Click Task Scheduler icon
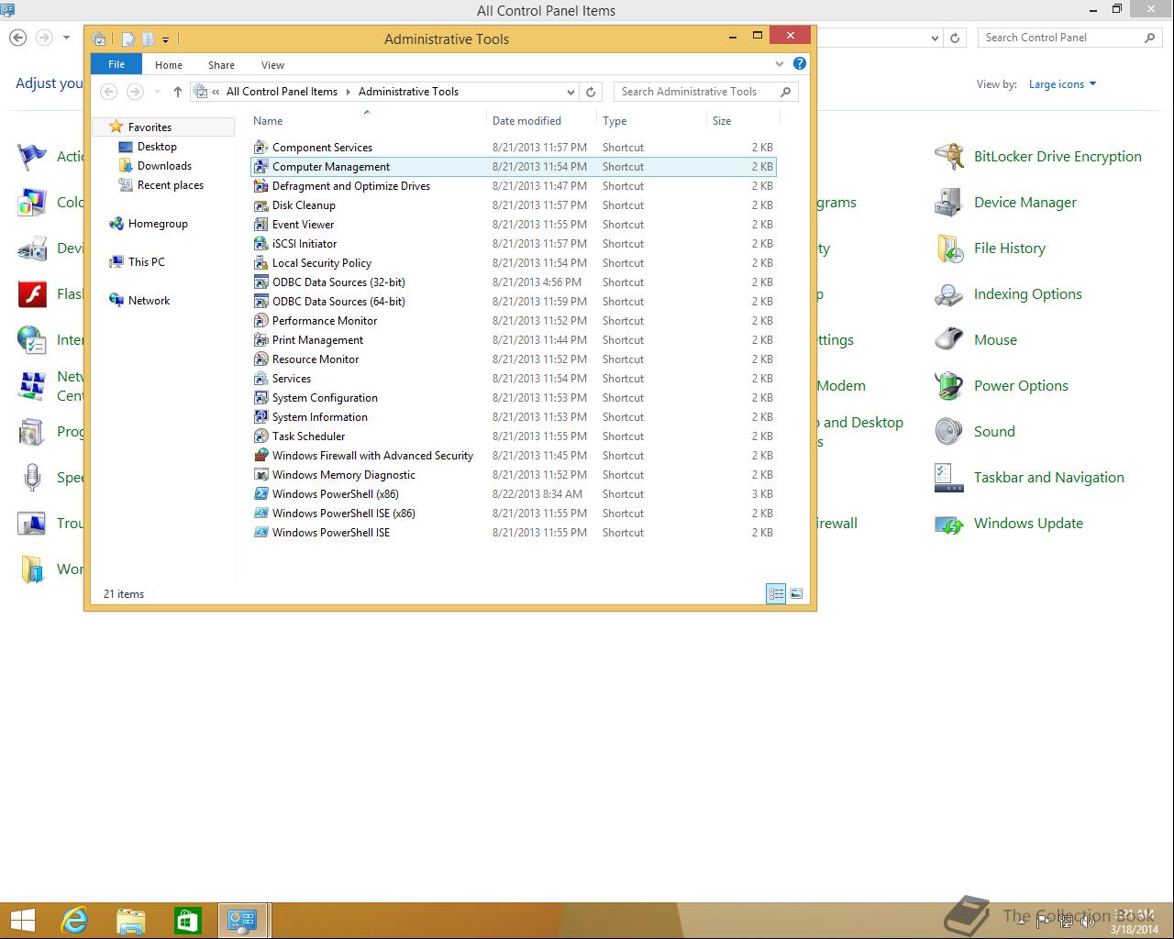 pos(261,436)
